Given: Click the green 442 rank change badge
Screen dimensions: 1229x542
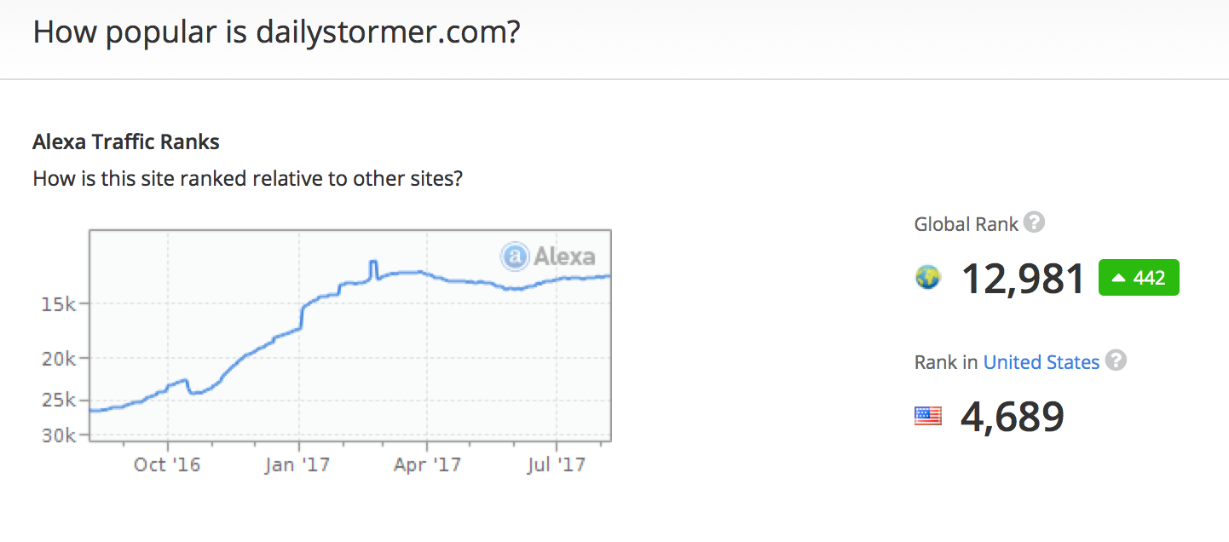Looking at the screenshot, I should click(1139, 278).
